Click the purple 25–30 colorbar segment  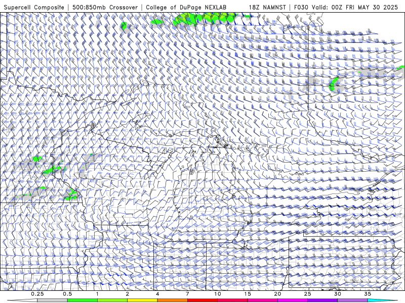(322, 300)
